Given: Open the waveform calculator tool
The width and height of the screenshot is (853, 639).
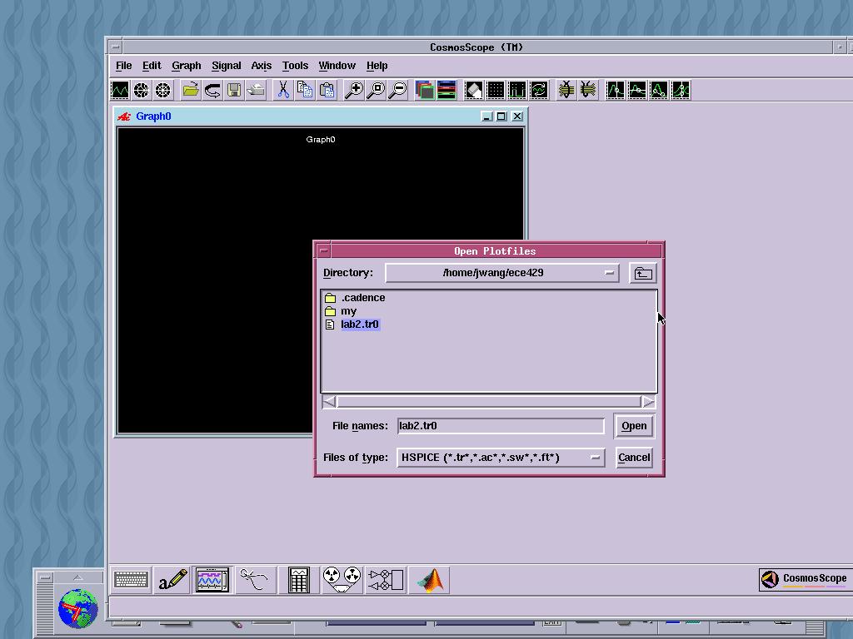Looking at the screenshot, I should tap(299, 580).
